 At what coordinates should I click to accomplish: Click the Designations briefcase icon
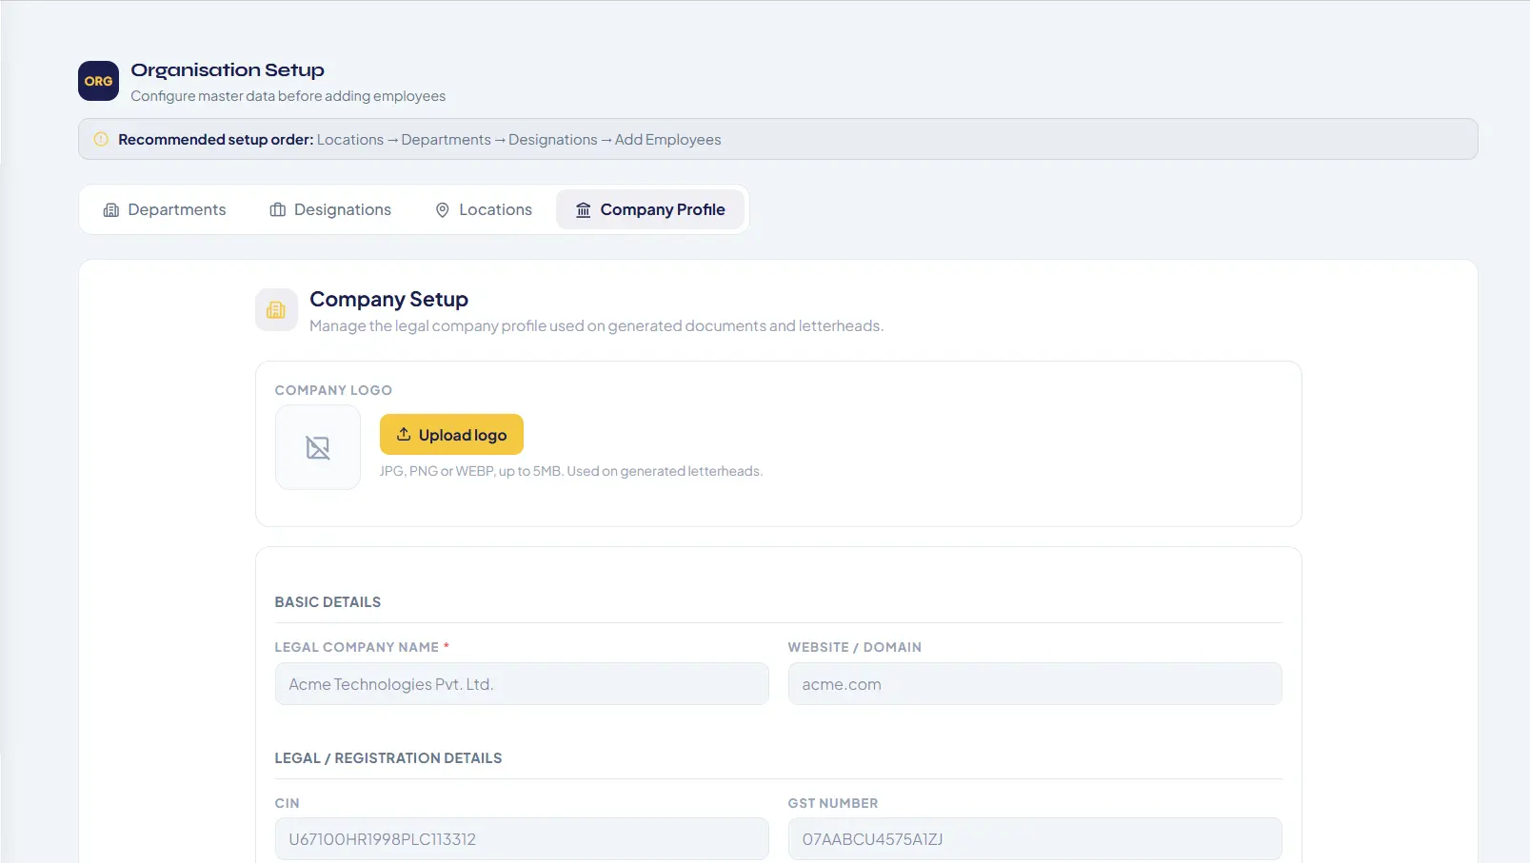[278, 209]
